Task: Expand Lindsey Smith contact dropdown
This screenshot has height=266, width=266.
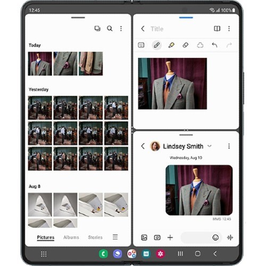Action: 210,146
